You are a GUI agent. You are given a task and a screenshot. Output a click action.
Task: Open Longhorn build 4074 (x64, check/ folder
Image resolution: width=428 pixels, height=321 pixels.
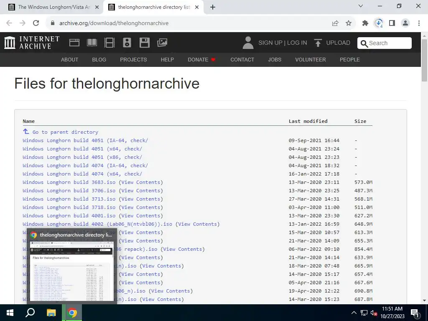[82, 174]
